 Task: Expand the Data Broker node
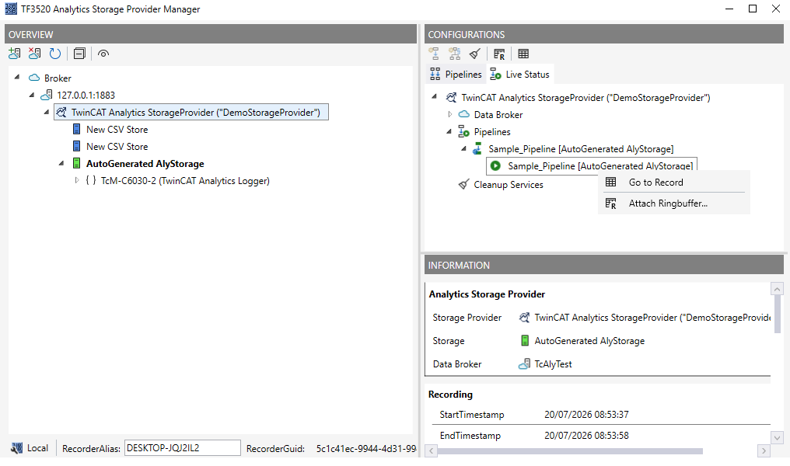click(450, 114)
